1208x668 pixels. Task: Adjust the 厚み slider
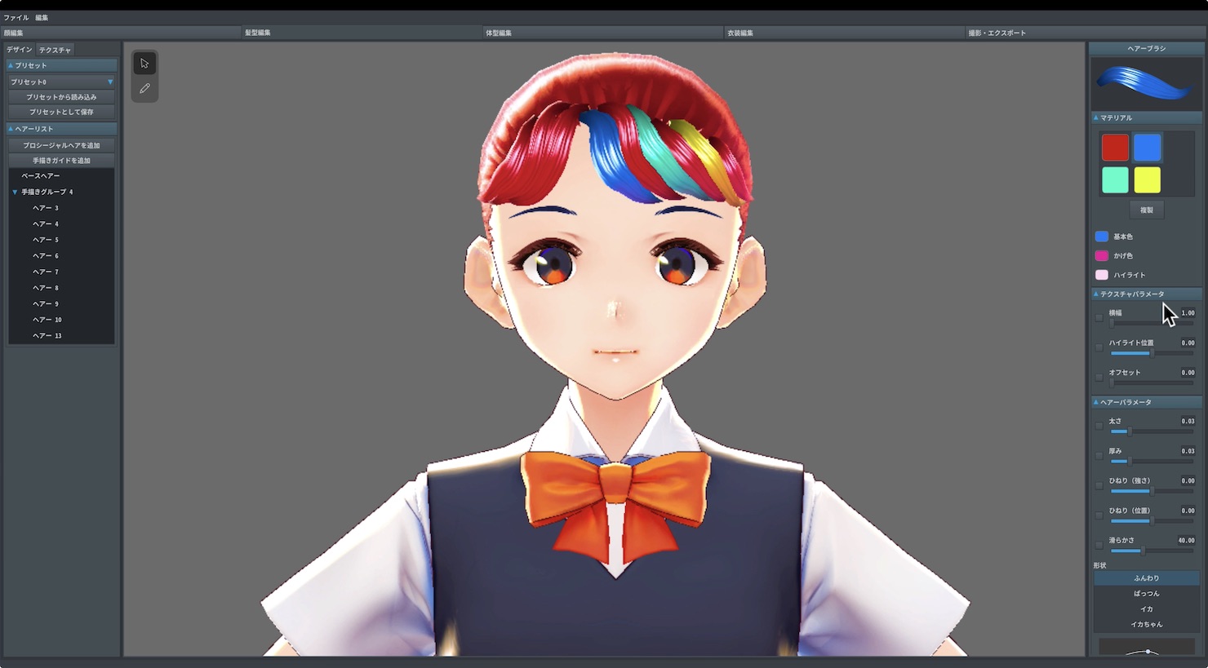pos(1152,461)
